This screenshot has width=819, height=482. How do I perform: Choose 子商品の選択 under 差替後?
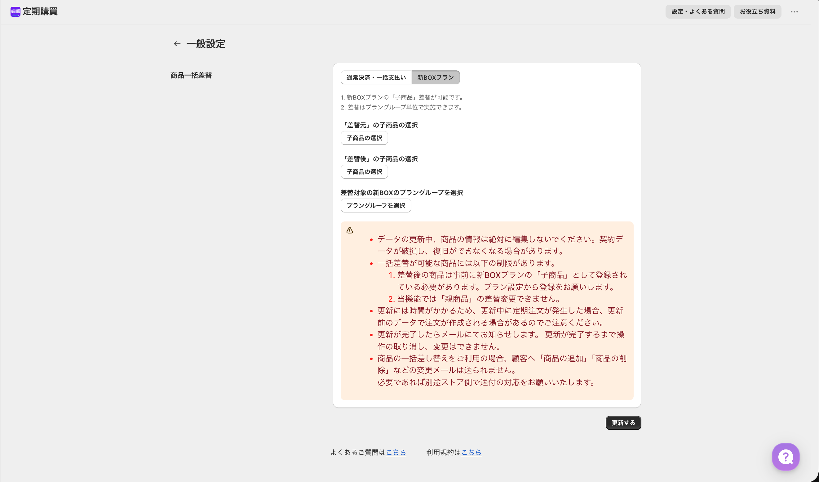[x=364, y=172]
